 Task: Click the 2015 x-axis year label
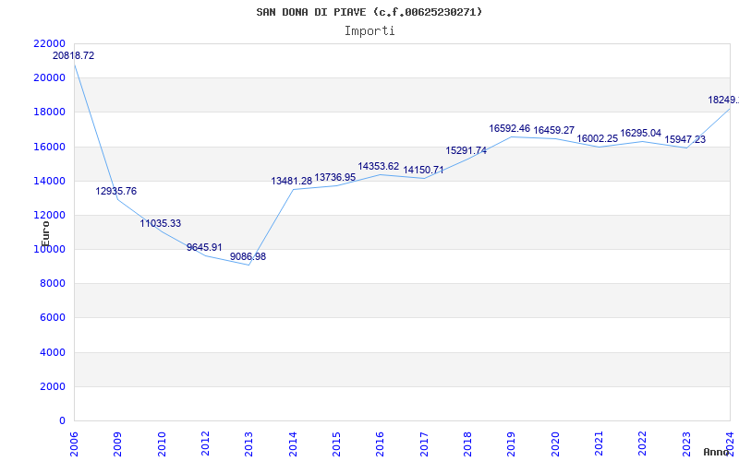pos(336,443)
